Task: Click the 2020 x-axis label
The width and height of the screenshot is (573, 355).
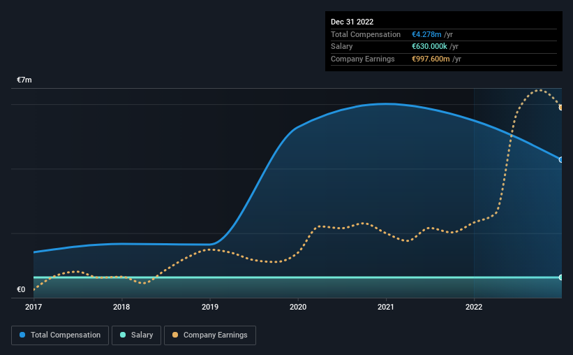Action: (x=298, y=307)
